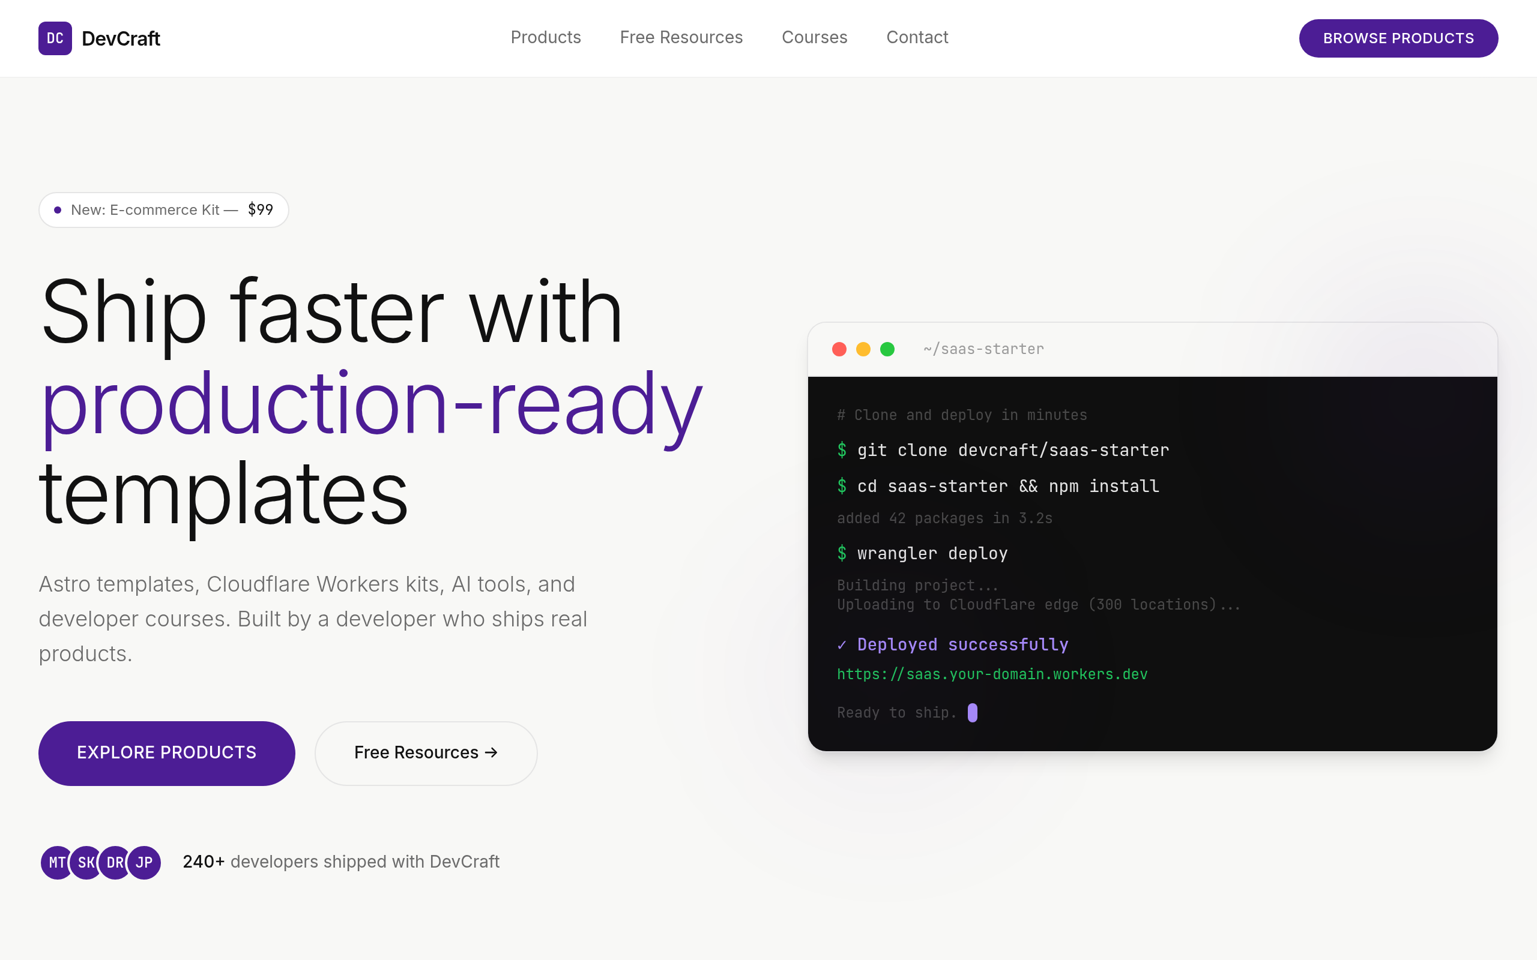
Task: Click the 'added 42 packages in 3.2s' line
Action: (x=944, y=518)
